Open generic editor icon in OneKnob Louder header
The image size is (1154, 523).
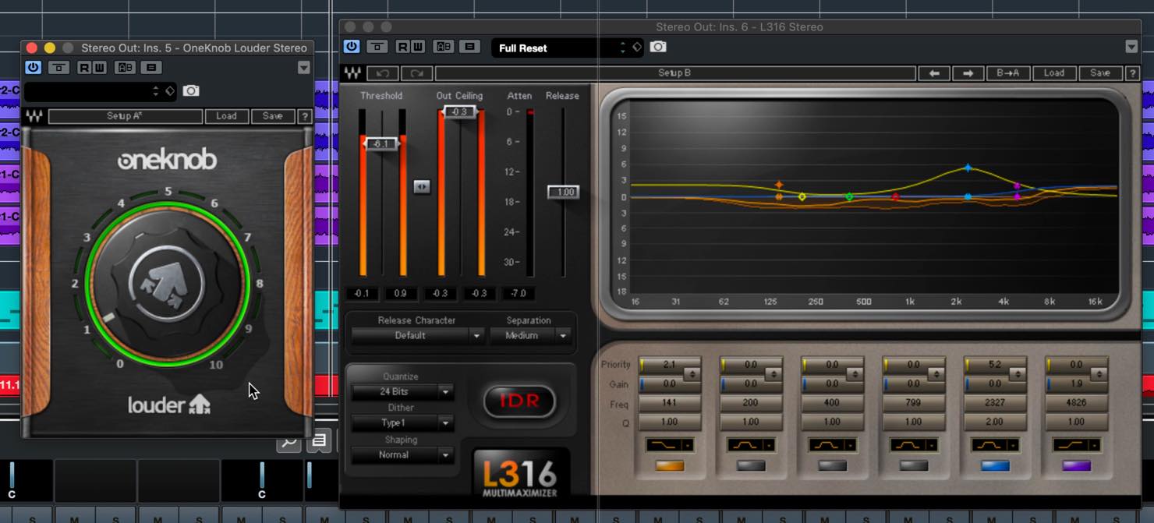152,68
